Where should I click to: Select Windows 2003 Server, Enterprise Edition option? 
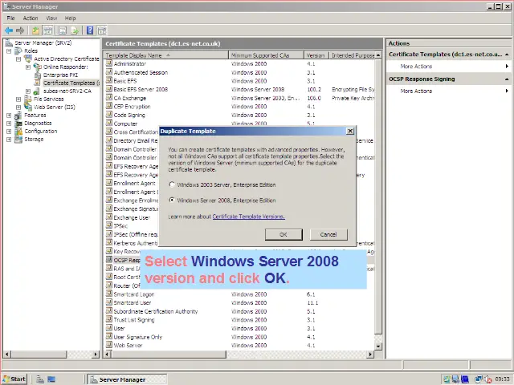tap(172, 184)
